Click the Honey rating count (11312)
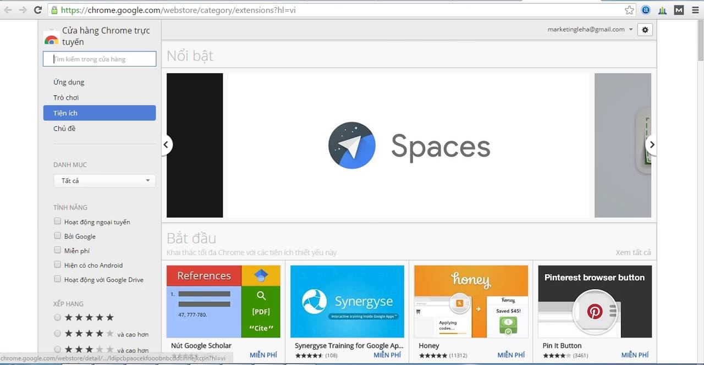 coord(458,356)
